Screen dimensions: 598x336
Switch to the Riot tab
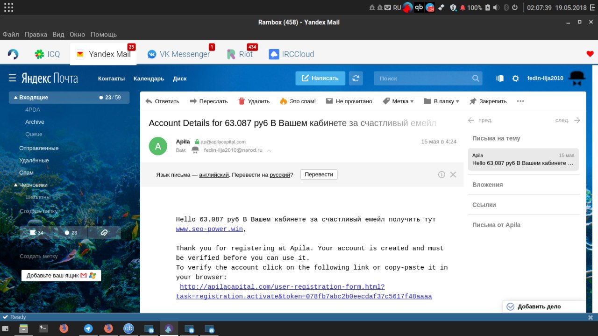tap(240, 54)
